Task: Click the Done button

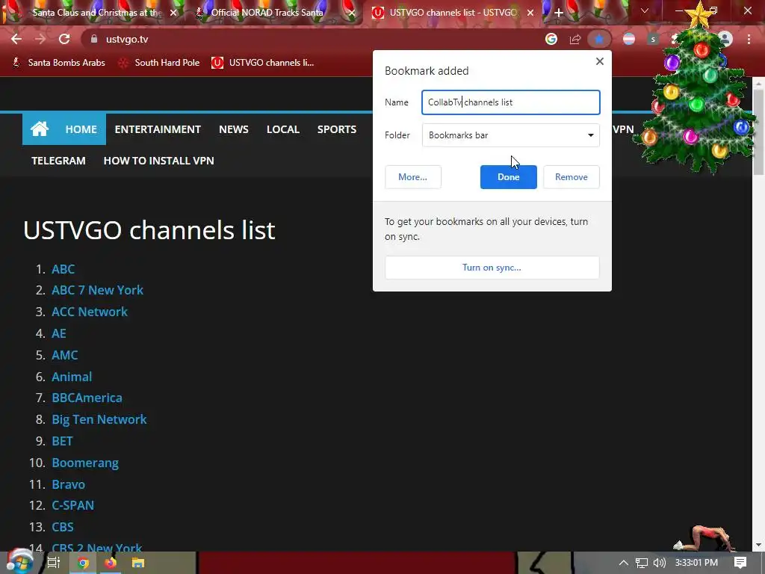Action: point(508,177)
